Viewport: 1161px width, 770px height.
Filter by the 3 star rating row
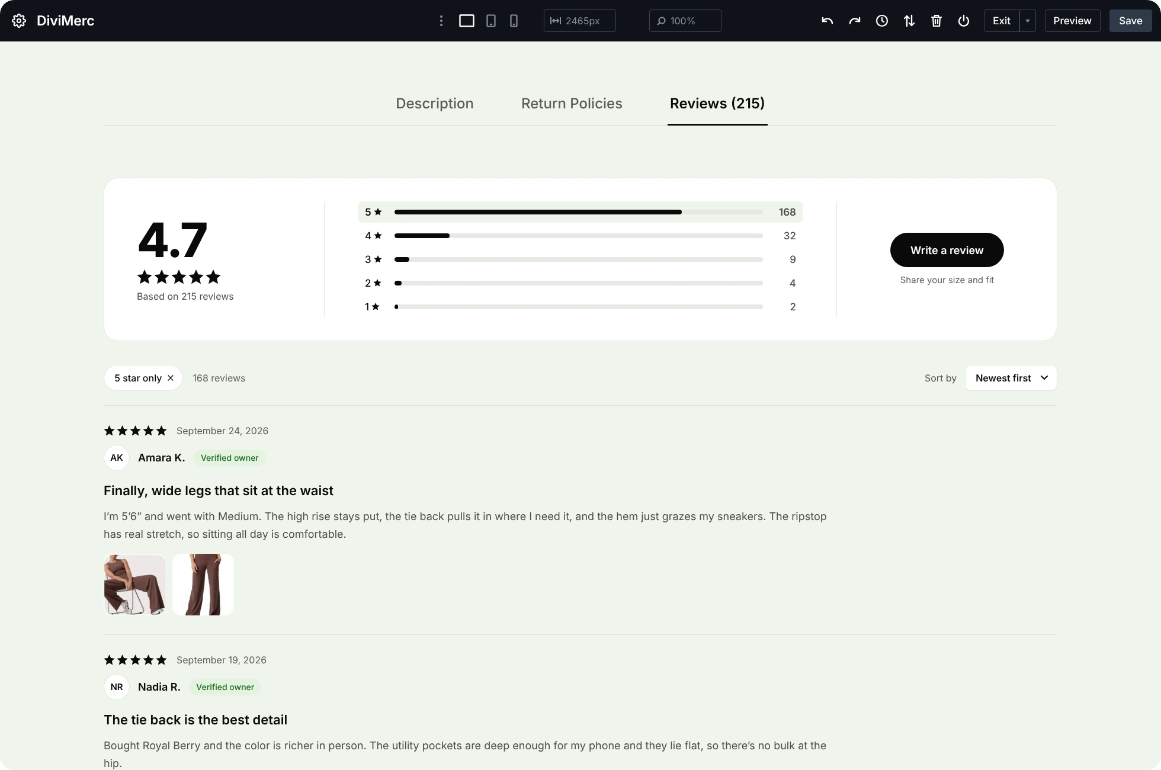point(580,259)
